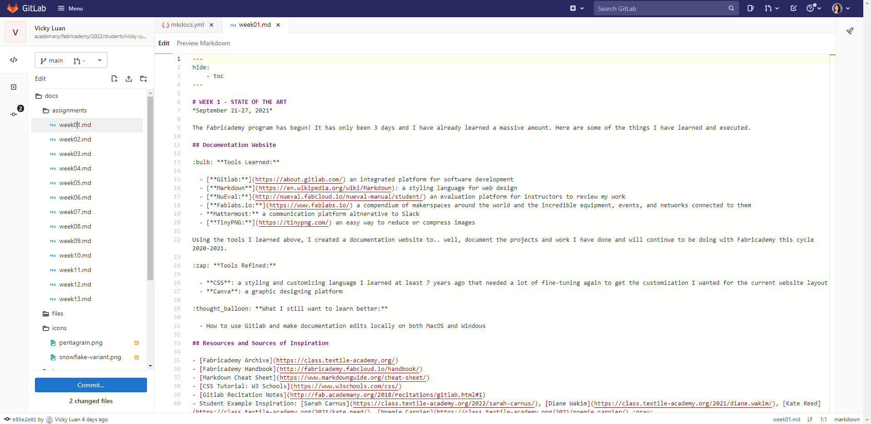The width and height of the screenshot is (871, 424).
Task: Click the New directory icon
Action: (143, 78)
